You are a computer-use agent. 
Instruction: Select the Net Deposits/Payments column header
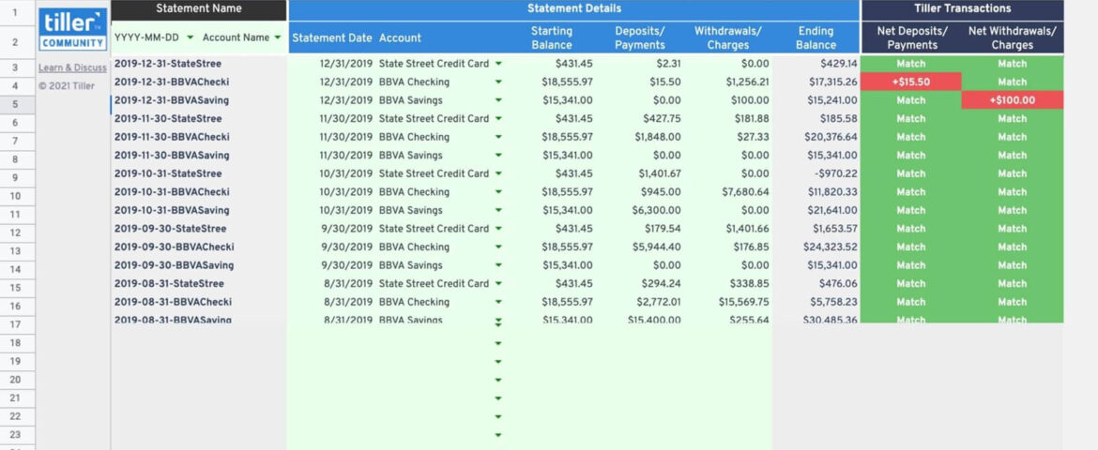click(x=912, y=37)
